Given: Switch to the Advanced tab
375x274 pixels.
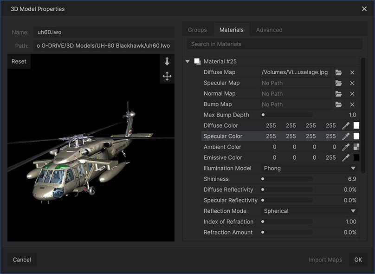Looking at the screenshot, I should 269,30.
